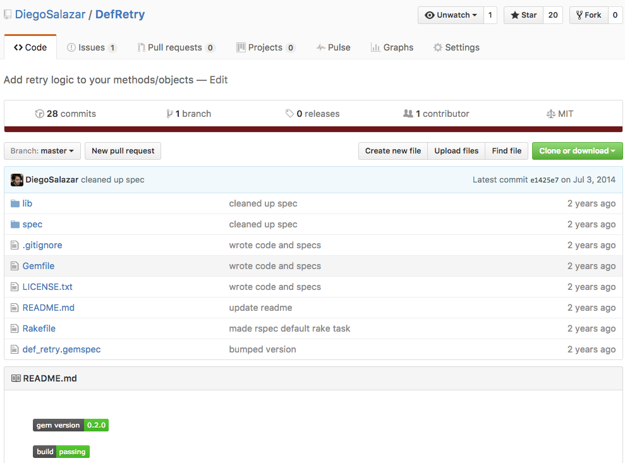Open 'update readme' commit message
This screenshot has width=625, height=463.
coord(260,308)
